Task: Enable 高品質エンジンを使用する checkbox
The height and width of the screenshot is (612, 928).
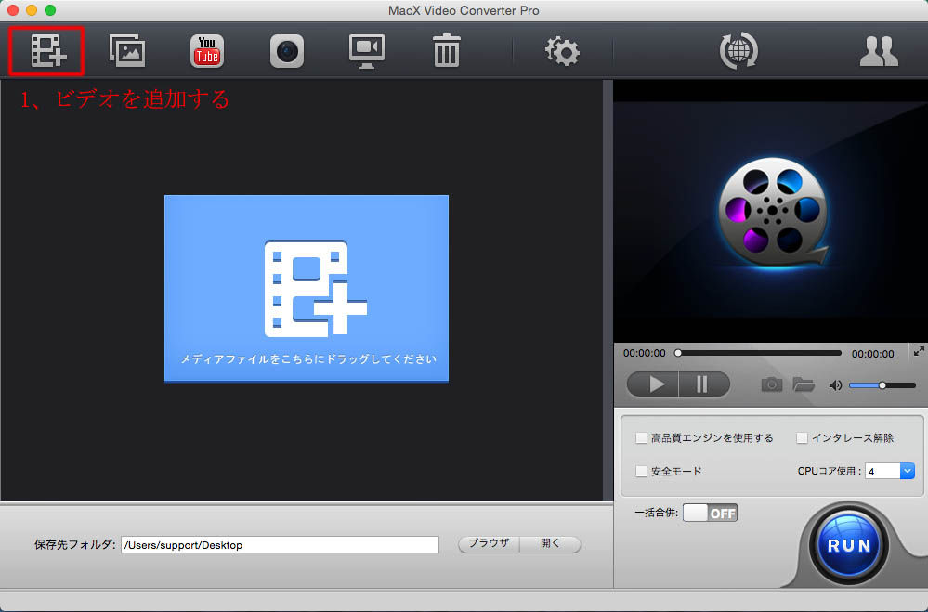Action: 641,438
